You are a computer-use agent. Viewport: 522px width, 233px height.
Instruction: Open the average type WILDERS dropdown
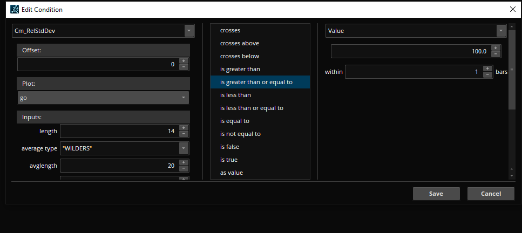coord(184,148)
